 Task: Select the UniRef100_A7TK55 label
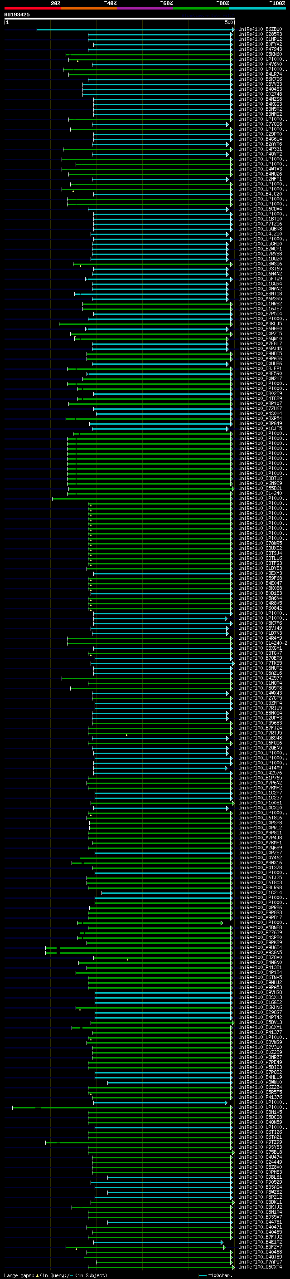260,663
